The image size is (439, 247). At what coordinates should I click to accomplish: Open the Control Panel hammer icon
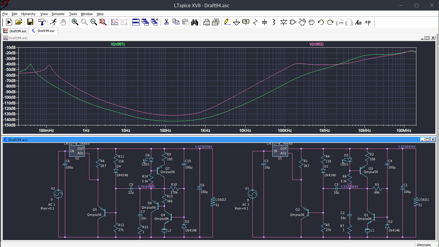tap(42, 22)
